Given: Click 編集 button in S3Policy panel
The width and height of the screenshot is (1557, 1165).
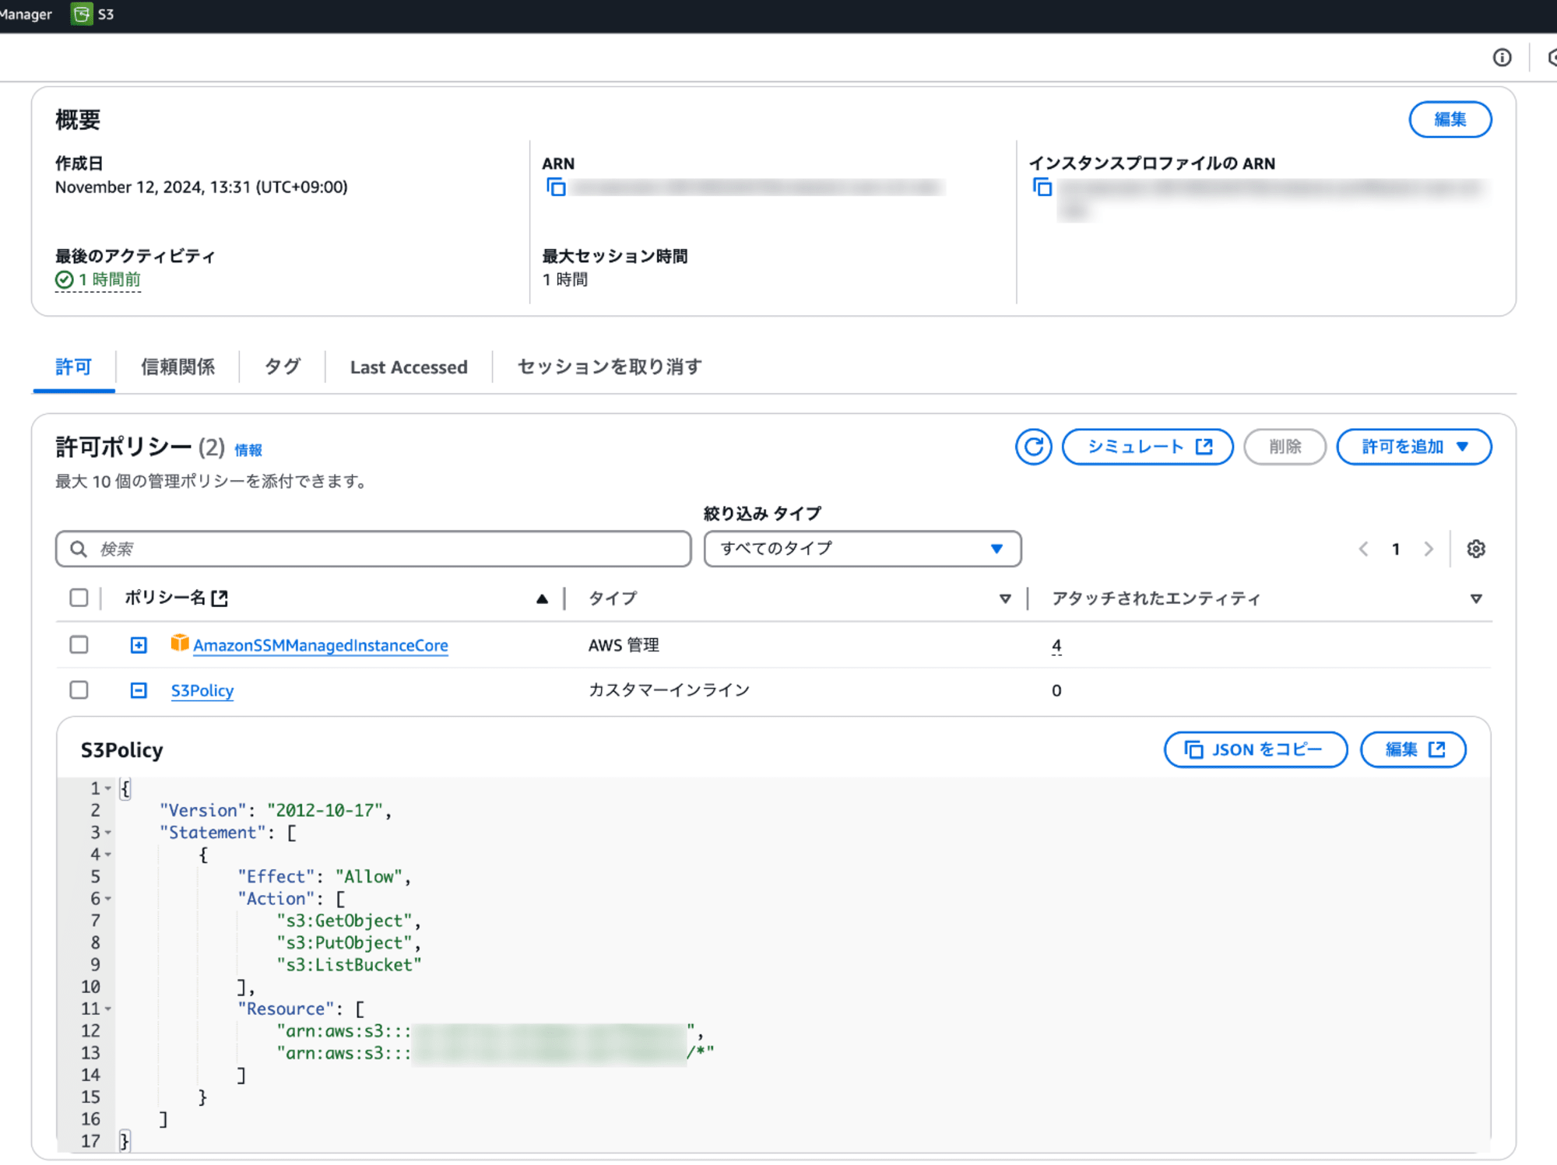Looking at the screenshot, I should tap(1413, 749).
